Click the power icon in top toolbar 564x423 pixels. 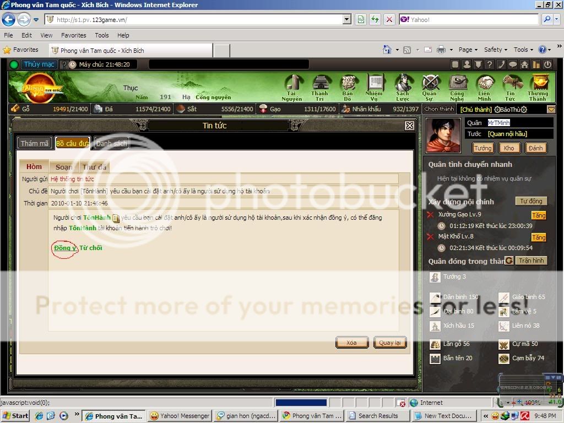pos(547,64)
